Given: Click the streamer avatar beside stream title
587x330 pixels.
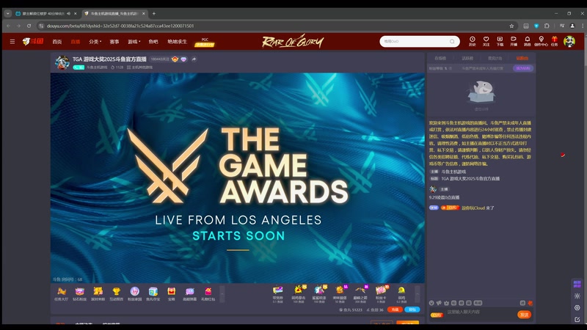Looking at the screenshot, I should click(x=62, y=62).
